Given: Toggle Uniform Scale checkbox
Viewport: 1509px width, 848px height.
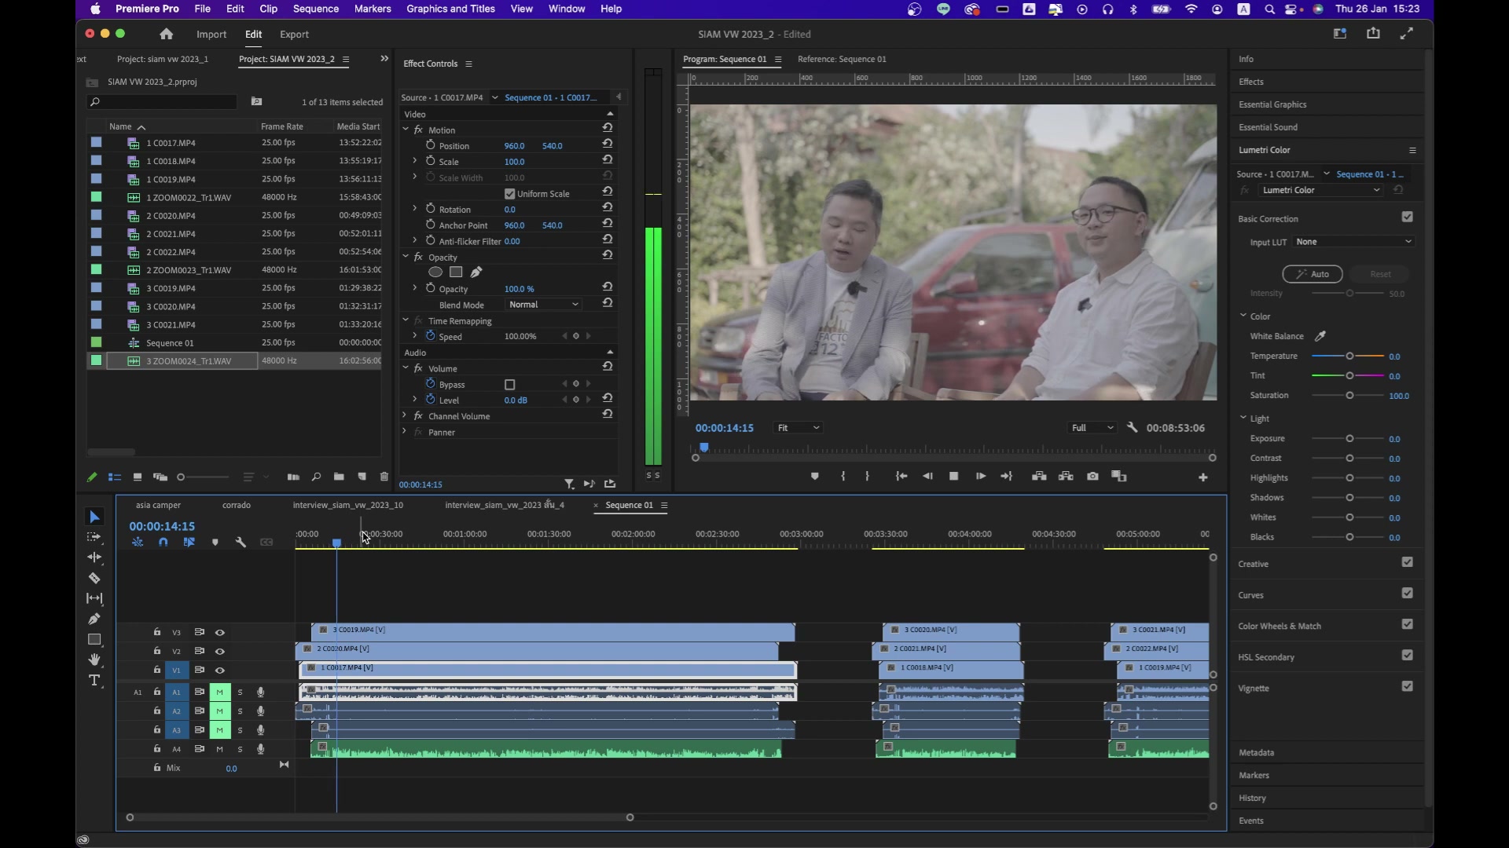Looking at the screenshot, I should [x=509, y=193].
